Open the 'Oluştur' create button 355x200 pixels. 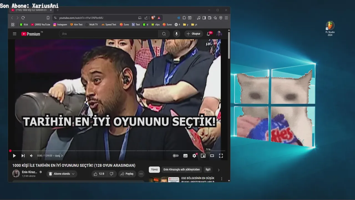point(194,34)
